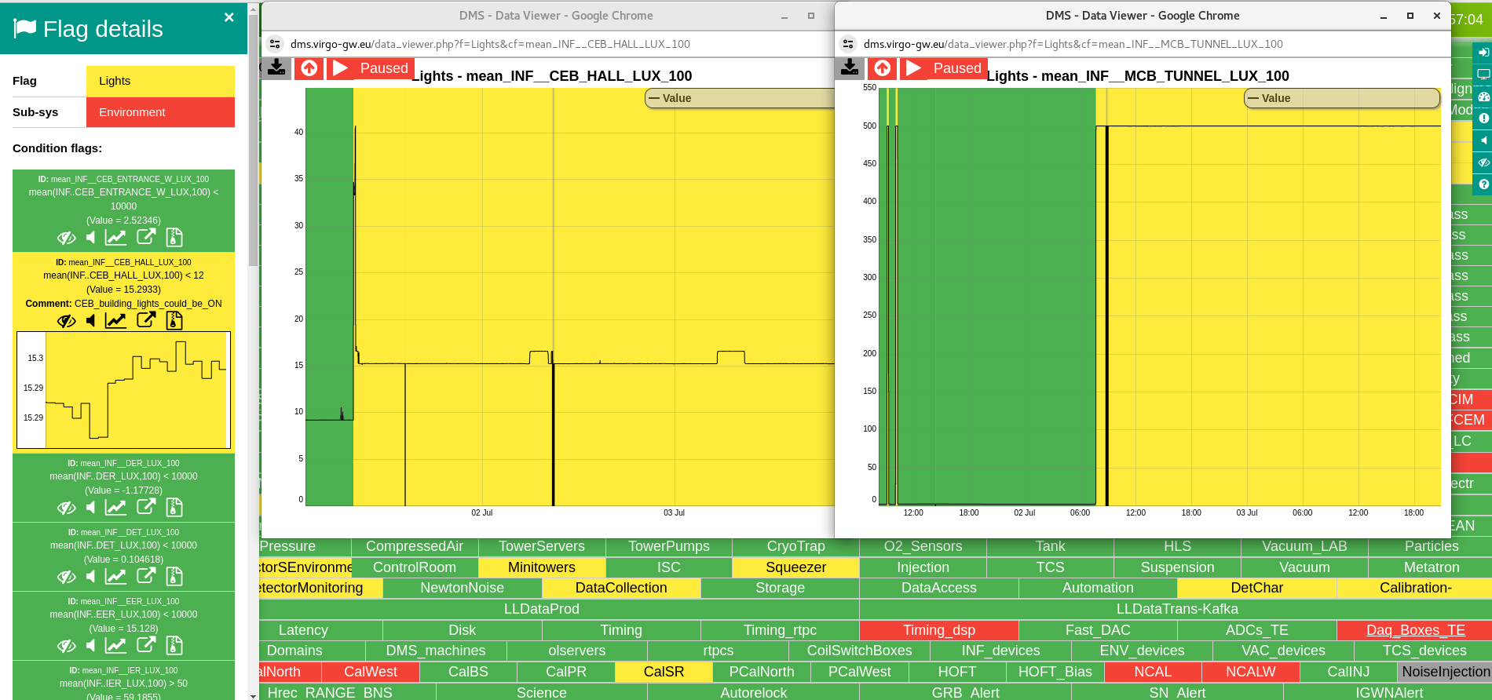Toggle Value series in CEB_HALL chart legend

click(x=740, y=98)
